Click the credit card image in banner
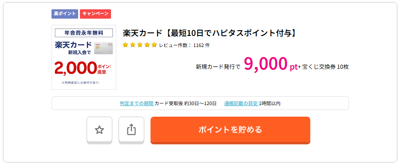400x165 pixels. (x=103, y=48)
